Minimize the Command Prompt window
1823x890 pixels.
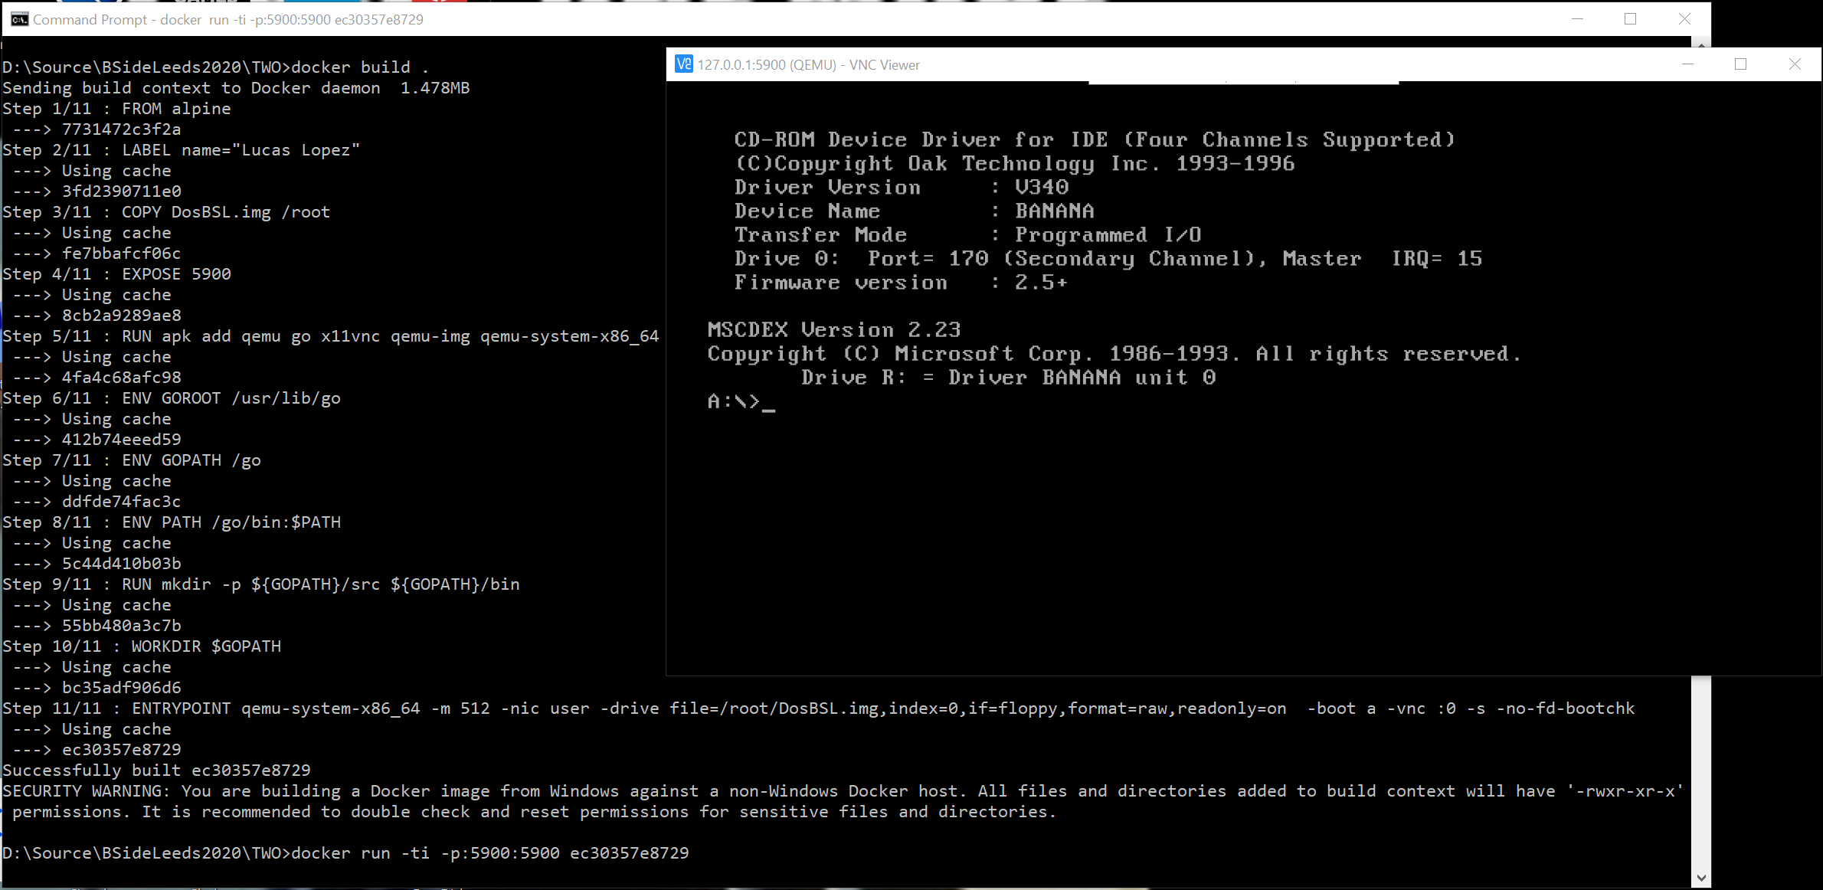pyautogui.click(x=1577, y=19)
